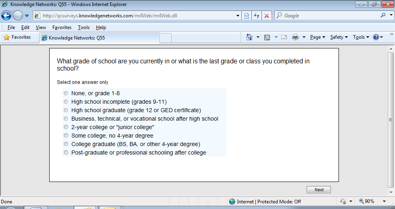The width and height of the screenshot is (395, 209).
Task: Click the status bar privacy lock icon
Action: tap(343, 201)
